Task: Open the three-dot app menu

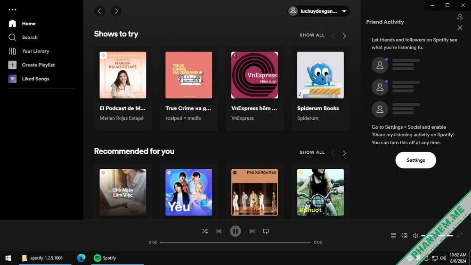Action: [12, 9]
